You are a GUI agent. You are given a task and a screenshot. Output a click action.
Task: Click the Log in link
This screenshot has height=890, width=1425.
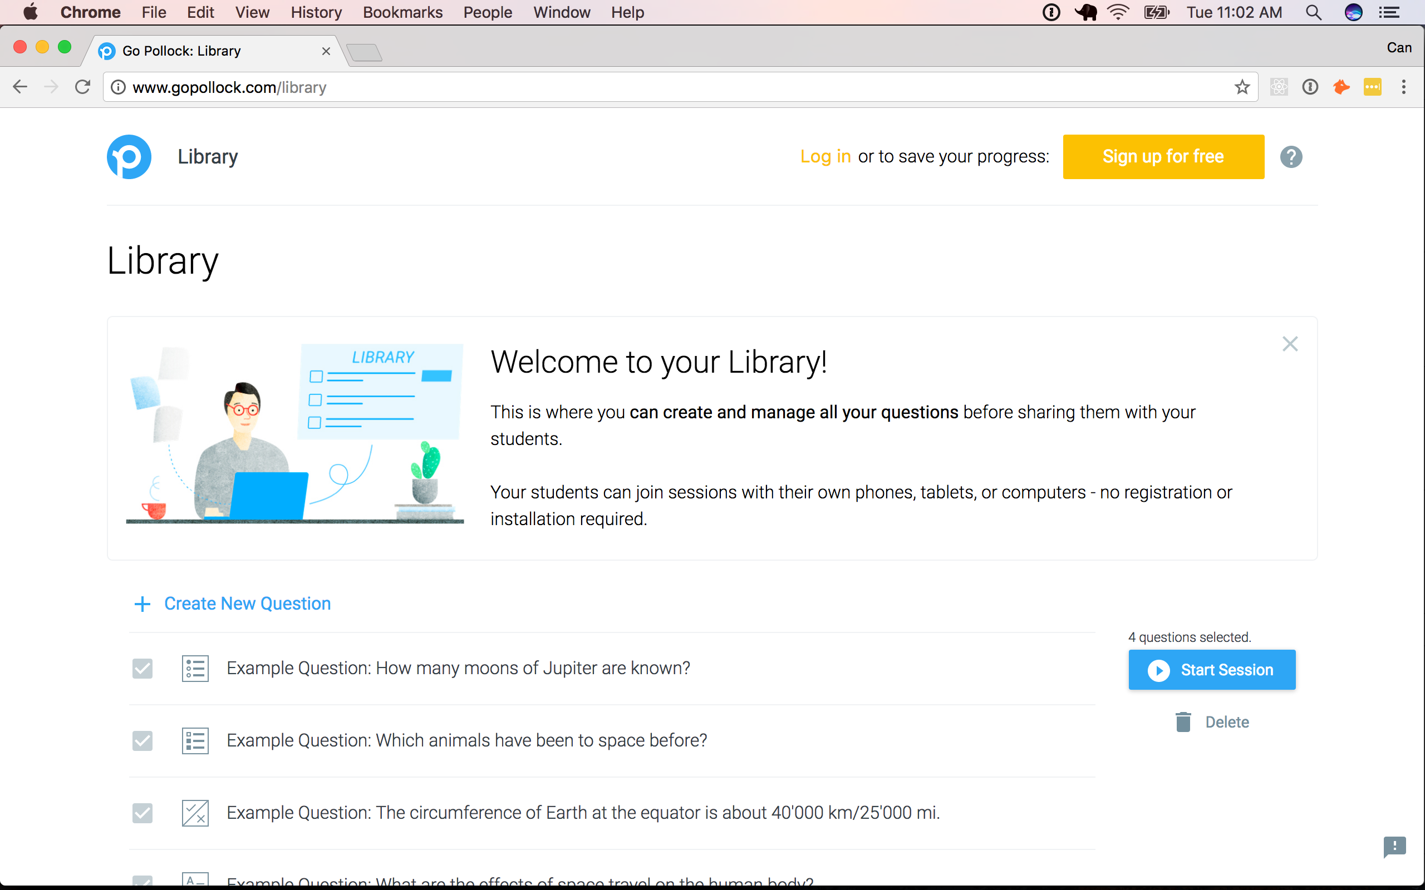pos(825,156)
